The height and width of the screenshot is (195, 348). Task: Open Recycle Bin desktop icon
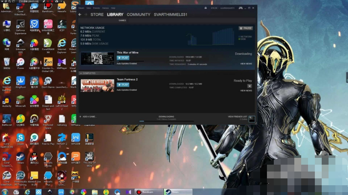tap(6, 64)
